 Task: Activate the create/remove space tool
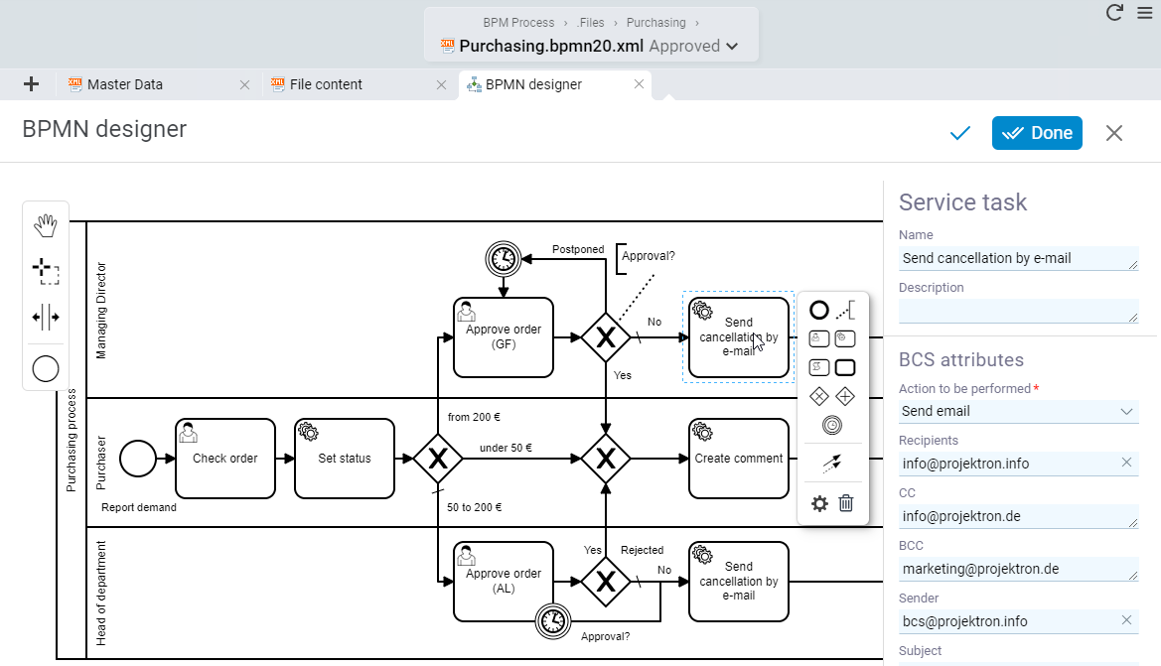tap(45, 318)
